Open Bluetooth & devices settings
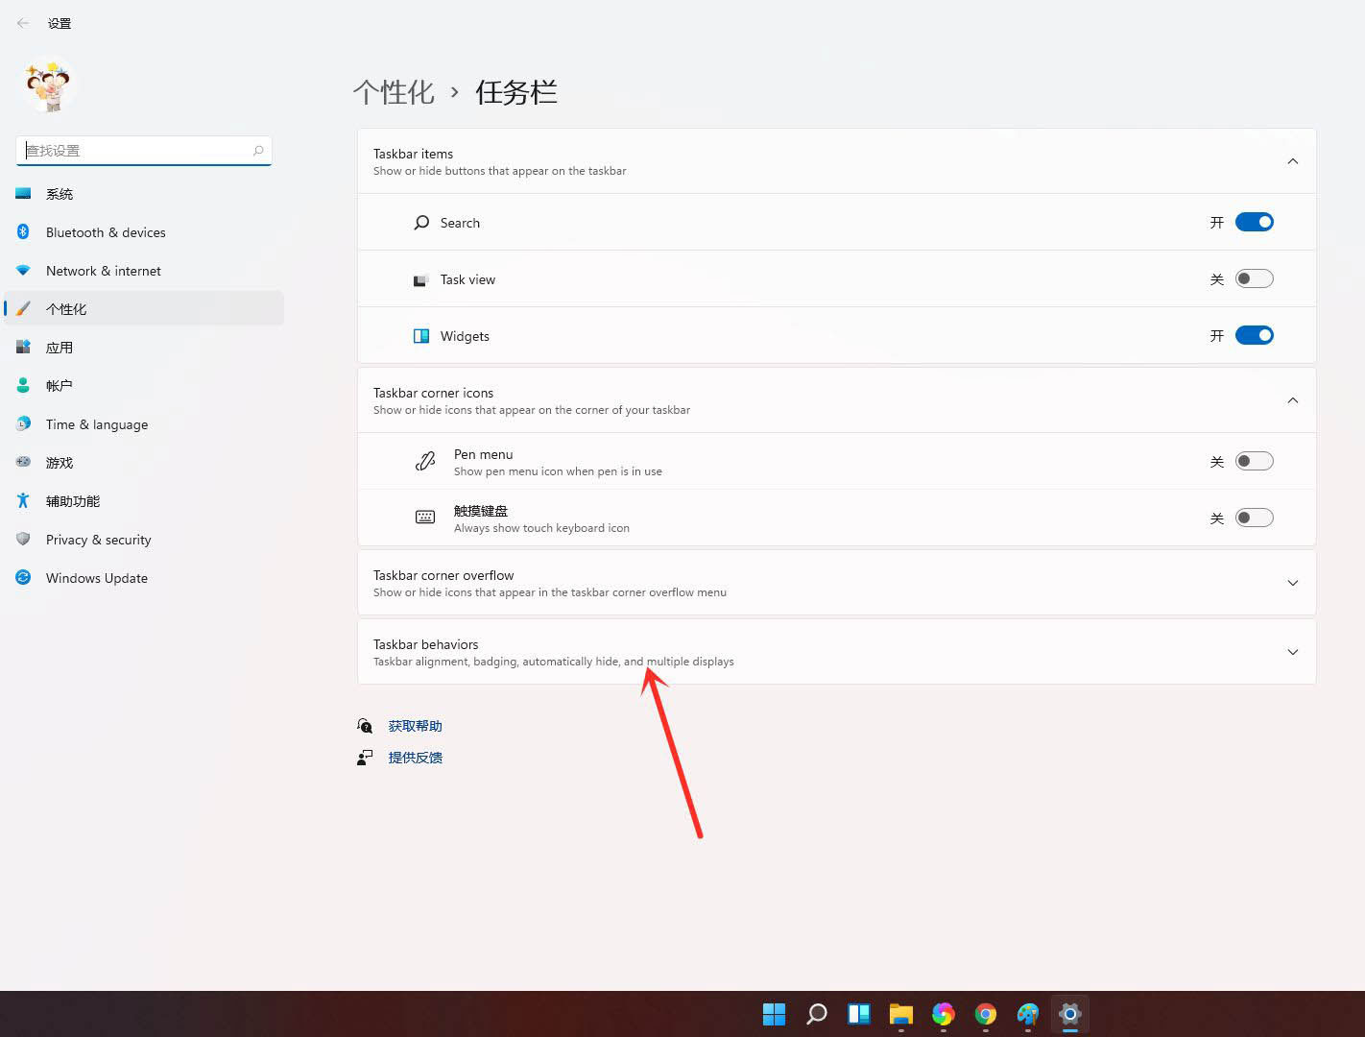The height and width of the screenshot is (1037, 1365). click(x=106, y=231)
